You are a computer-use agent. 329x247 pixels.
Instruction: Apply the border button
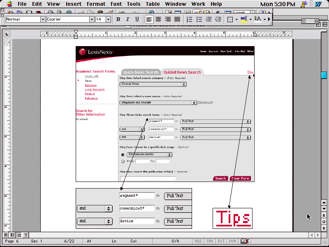click(x=230, y=19)
